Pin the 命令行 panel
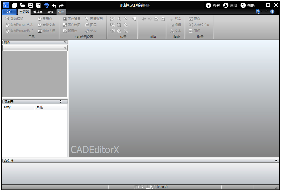Image resolution: width=281 pixels, height=191 pixels. click(276, 161)
